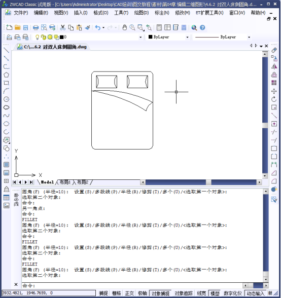
Task: Open Help question mark icon
Action: [202, 27]
